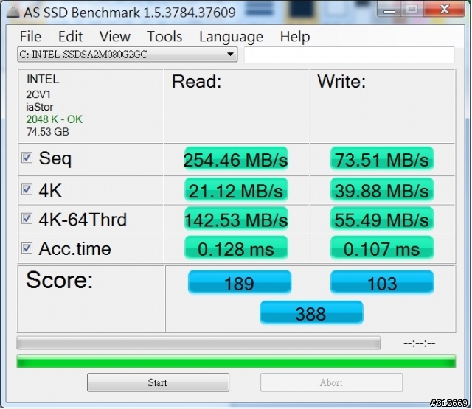Open the Help menu
472x409 pixels.
point(295,37)
